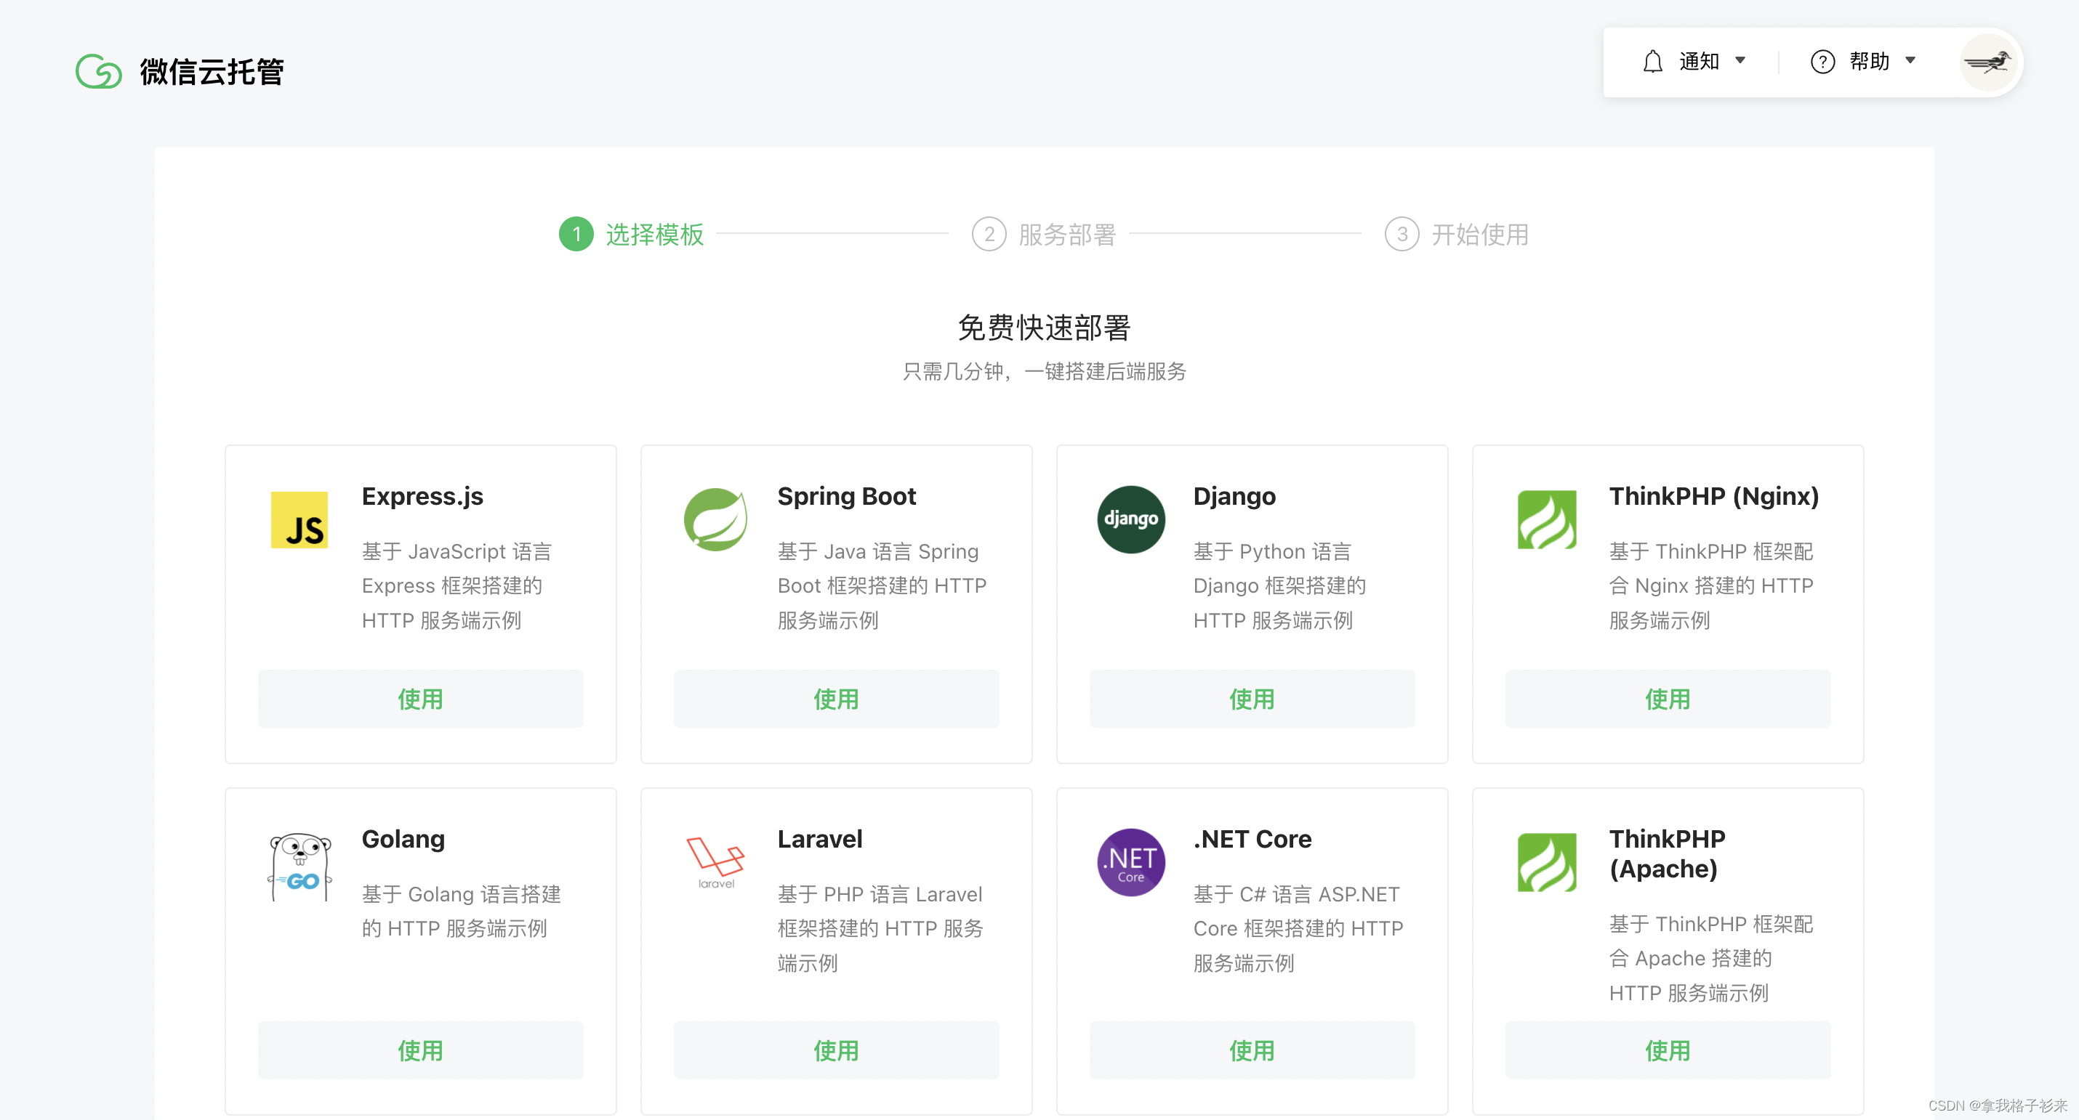Use the ThinkPHP (Nginx) template
The image size is (2079, 1120).
pyautogui.click(x=1668, y=698)
